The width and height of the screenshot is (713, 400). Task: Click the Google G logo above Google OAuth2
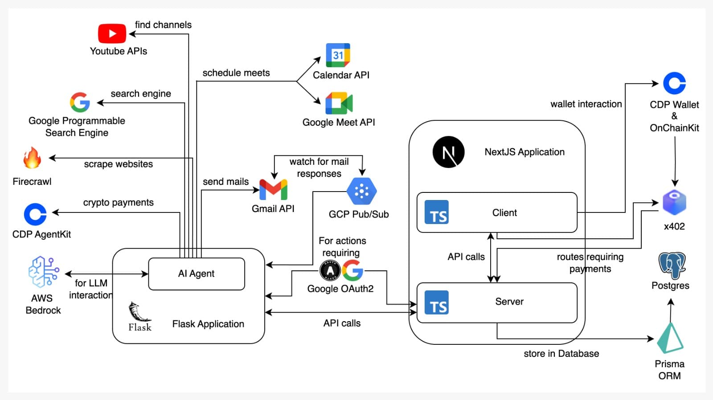pyautogui.click(x=353, y=270)
